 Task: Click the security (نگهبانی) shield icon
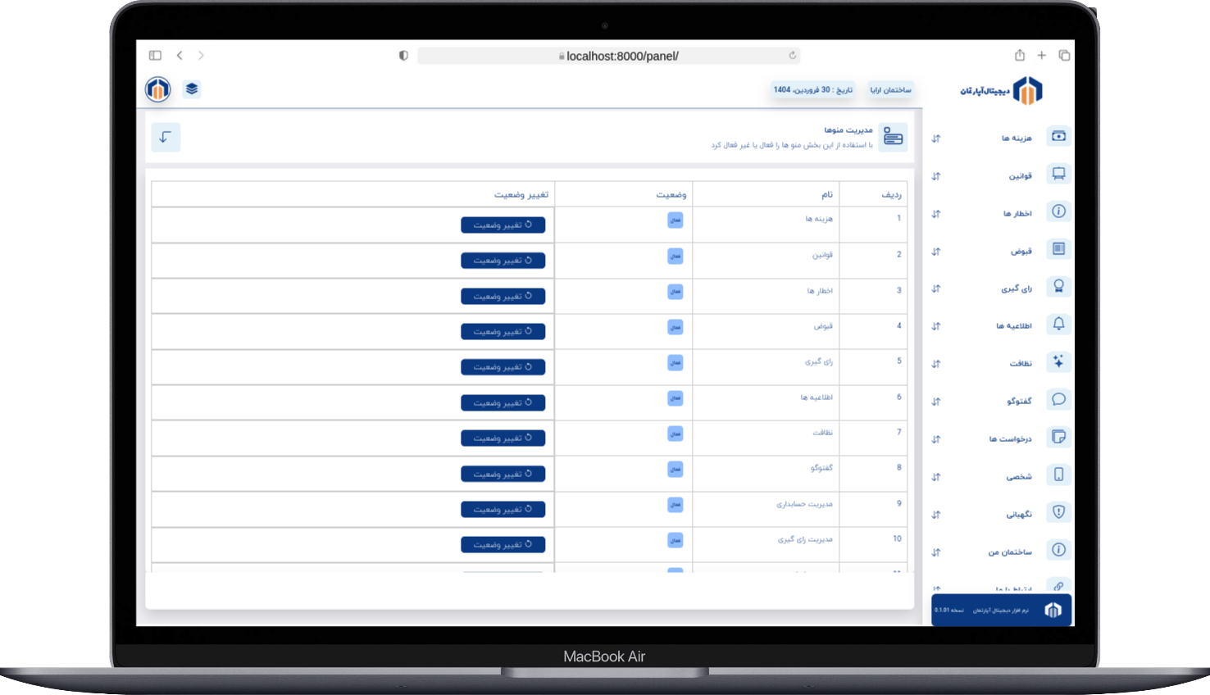(x=1058, y=512)
